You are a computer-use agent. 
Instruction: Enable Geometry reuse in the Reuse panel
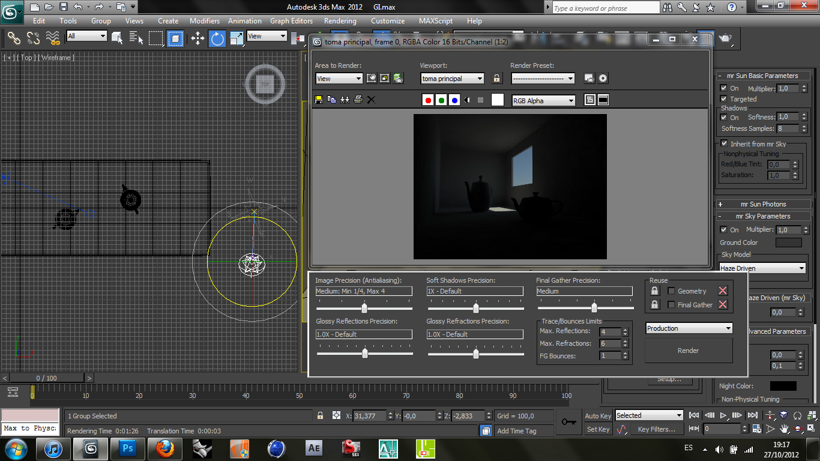pyautogui.click(x=671, y=291)
